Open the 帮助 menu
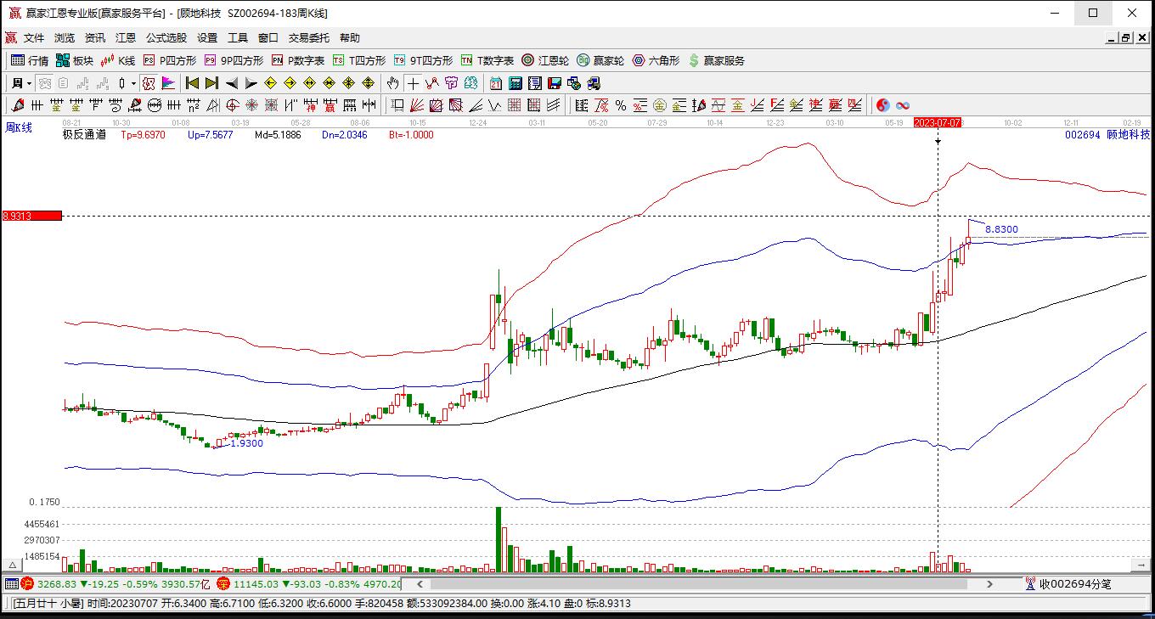 (350, 38)
